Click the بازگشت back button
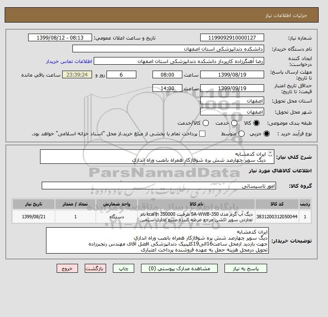This screenshot has width=328, height=317. [x=95, y=268]
